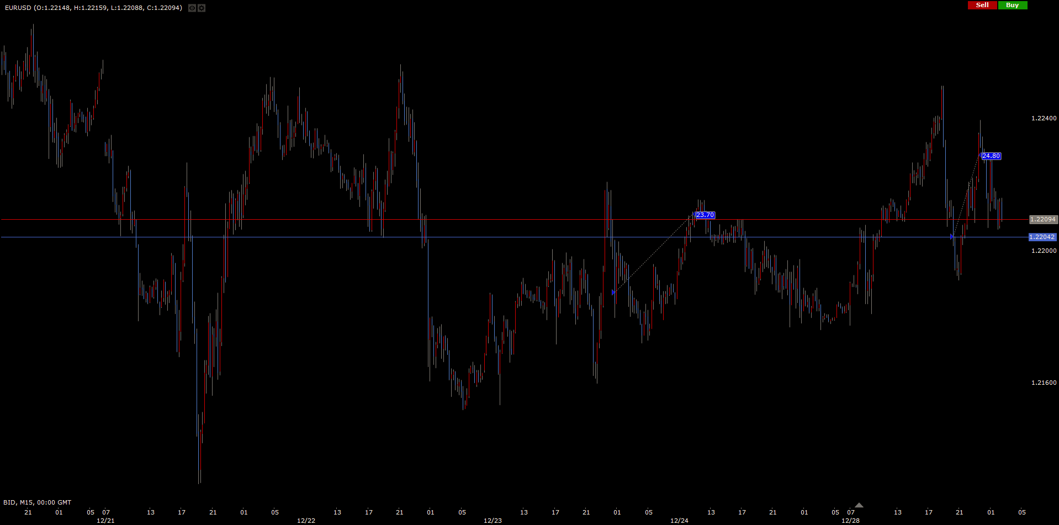Click the 1.21600 price axis label

pyautogui.click(x=1044, y=383)
